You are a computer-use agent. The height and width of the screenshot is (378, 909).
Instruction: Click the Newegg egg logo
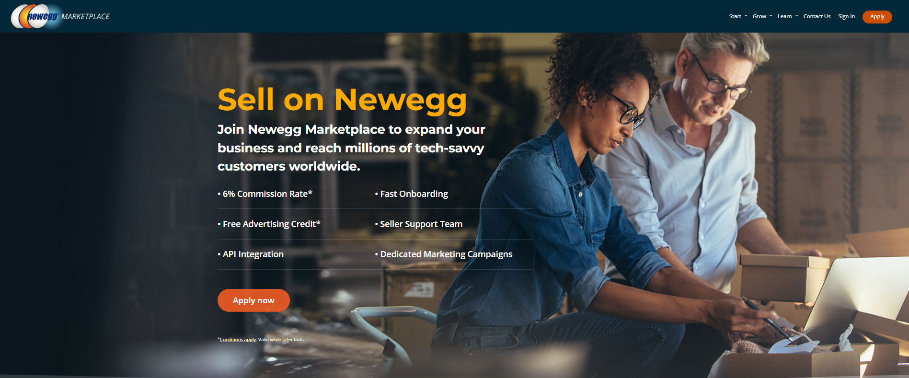35,16
